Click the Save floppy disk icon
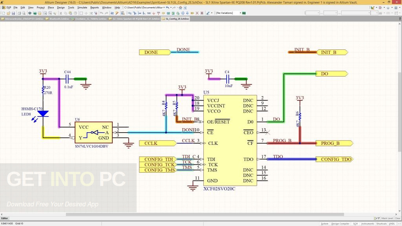Screen dimensions: 402x226 pos(13,13)
